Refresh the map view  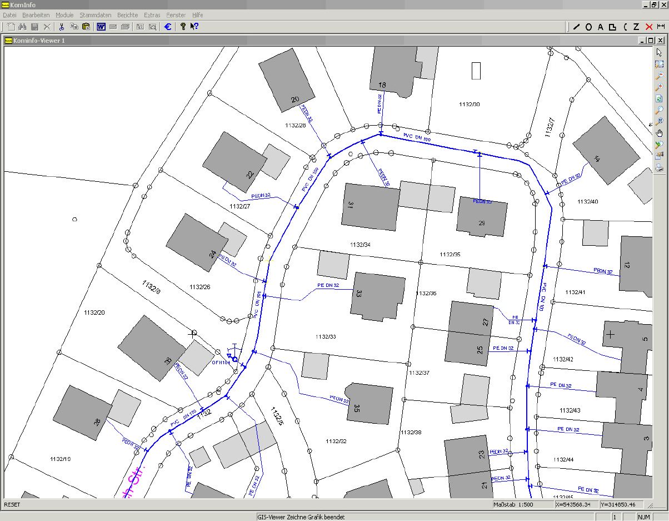pyautogui.click(x=659, y=98)
